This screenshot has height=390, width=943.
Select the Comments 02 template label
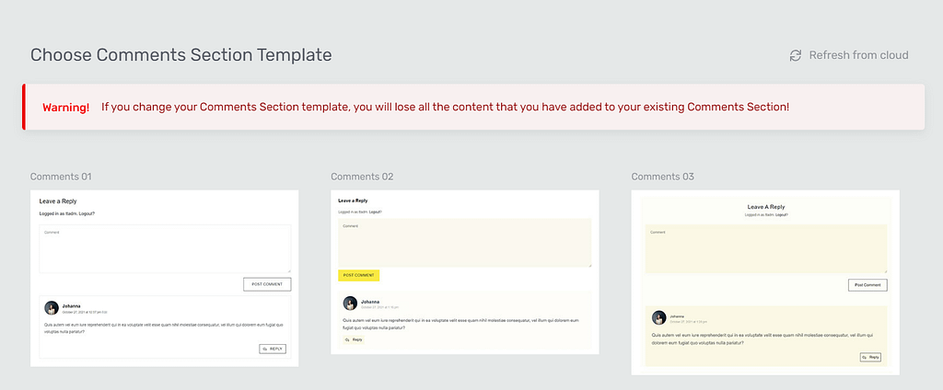pos(362,177)
